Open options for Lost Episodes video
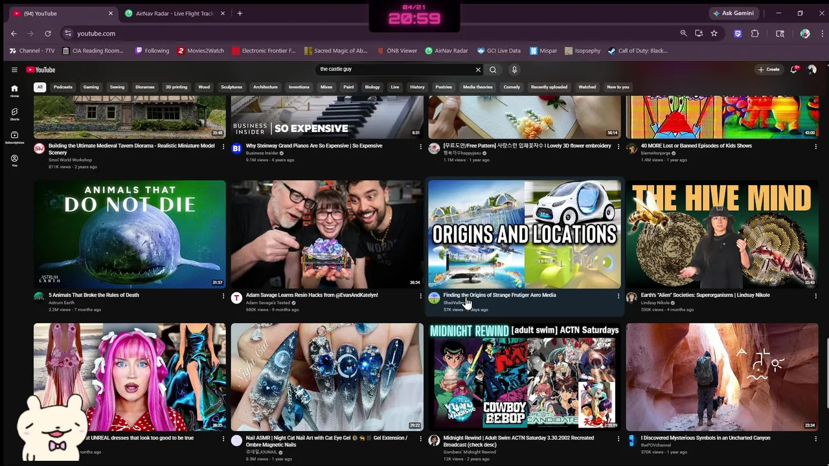The image size is (829, 466). pos(816,147)
